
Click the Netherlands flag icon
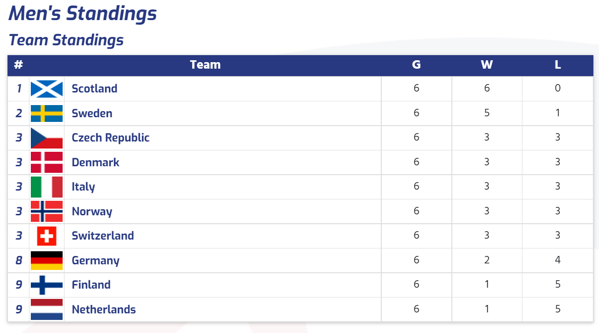[47, 309]
